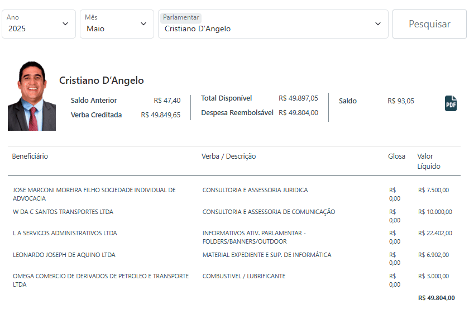Select Leonardo Joseph de Aquino LTDA entry
The height and width of the screenshot is (309, 469).
pyautogui.click(x=64, y=255)
